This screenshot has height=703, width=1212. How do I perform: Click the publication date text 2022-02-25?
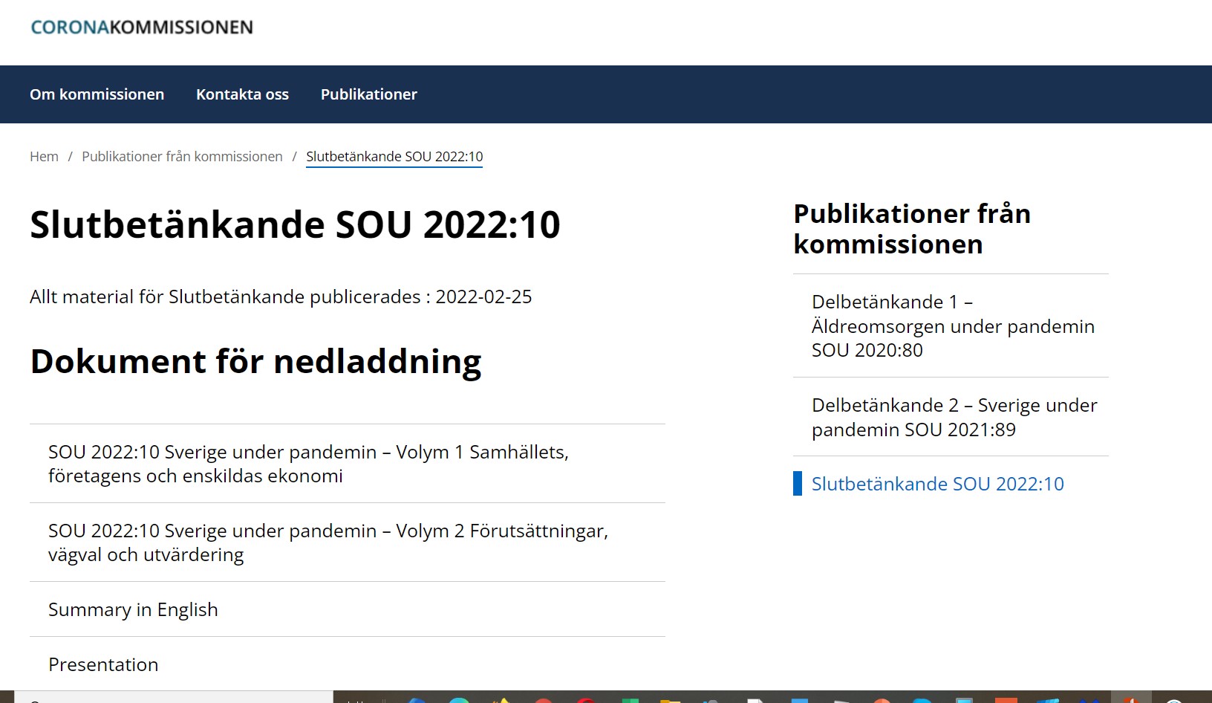point(483,297)
